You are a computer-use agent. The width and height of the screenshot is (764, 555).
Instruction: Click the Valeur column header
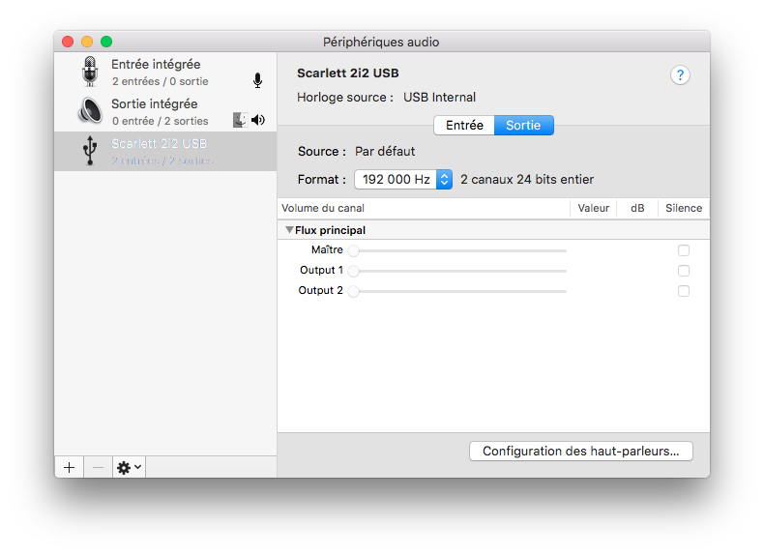click(x=594, y=208)
